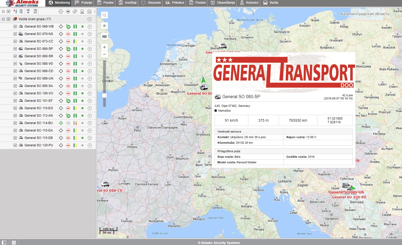The image size is (402, 245).
Task: Open the Obaveštenja section
Action: [x=223, y=3]
